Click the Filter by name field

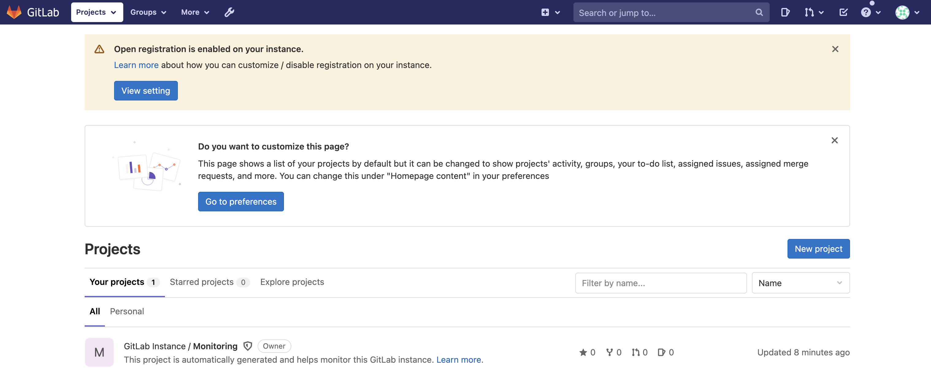pos(660,283)
